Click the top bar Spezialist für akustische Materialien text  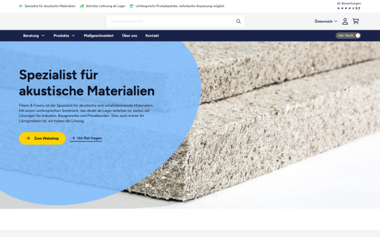click(x=50, y=6)
